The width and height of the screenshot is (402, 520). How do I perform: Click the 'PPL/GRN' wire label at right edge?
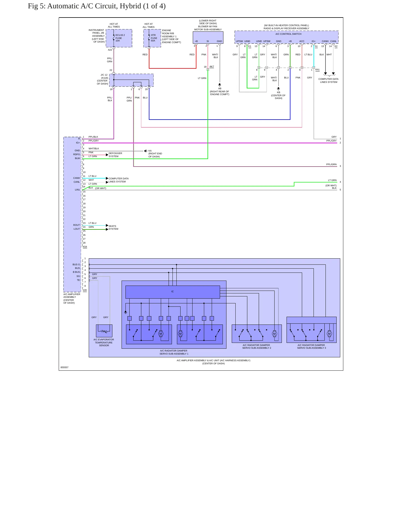(x=331, y=164)
